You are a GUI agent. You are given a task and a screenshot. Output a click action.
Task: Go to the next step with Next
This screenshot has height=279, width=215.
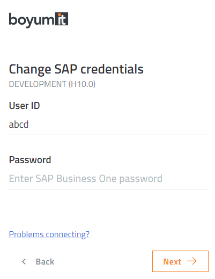(x=180, y=261)
